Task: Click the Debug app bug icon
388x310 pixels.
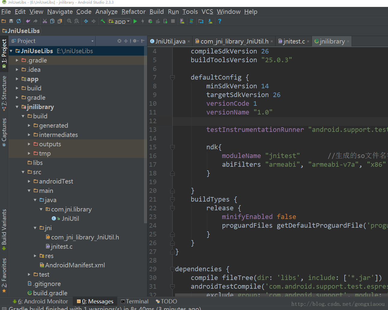Action: point(150,21)
